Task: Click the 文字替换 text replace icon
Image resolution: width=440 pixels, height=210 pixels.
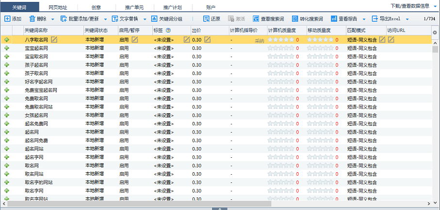Action: tap(115, 19)
